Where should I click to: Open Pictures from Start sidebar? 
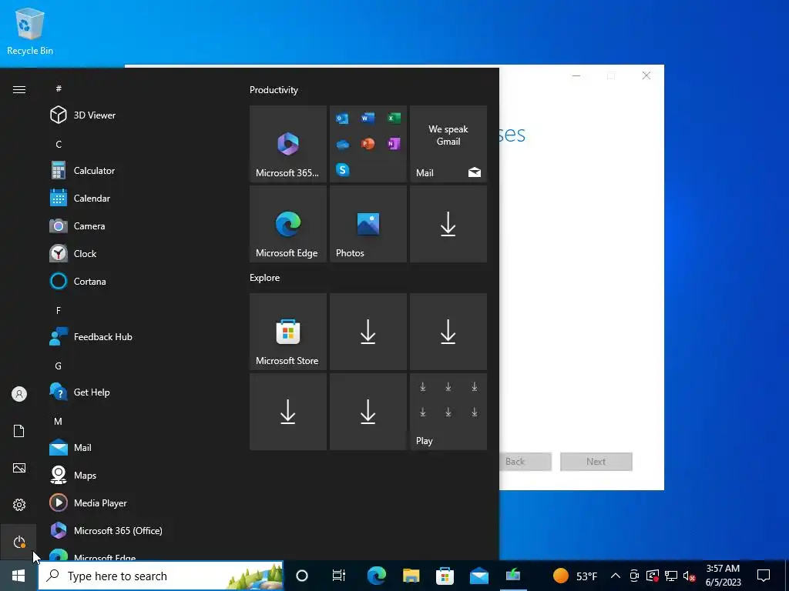point(19,468)
